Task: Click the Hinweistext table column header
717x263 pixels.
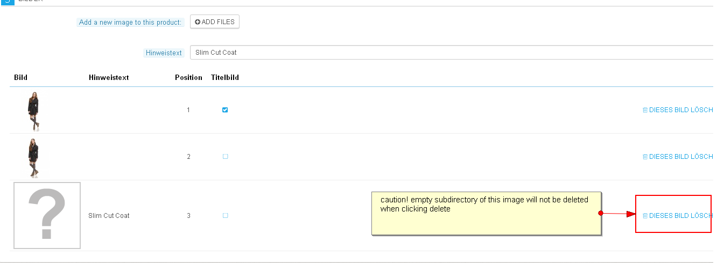Action: coord(109,78)
